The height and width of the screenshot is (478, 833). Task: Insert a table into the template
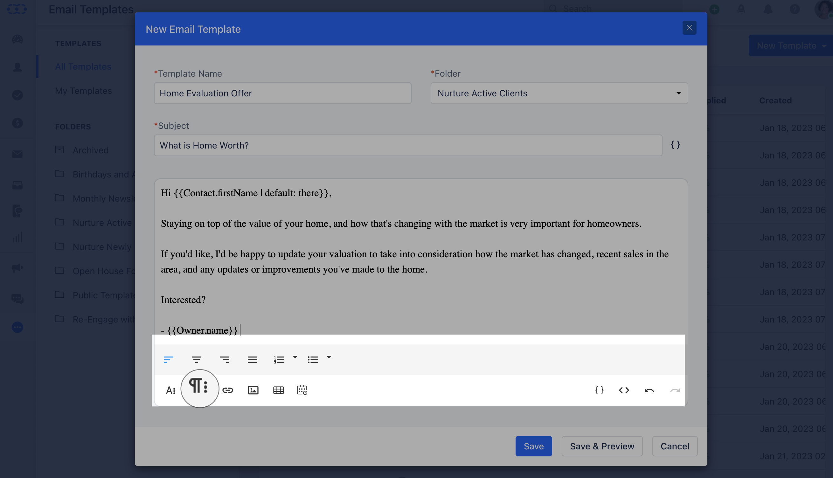278,390
